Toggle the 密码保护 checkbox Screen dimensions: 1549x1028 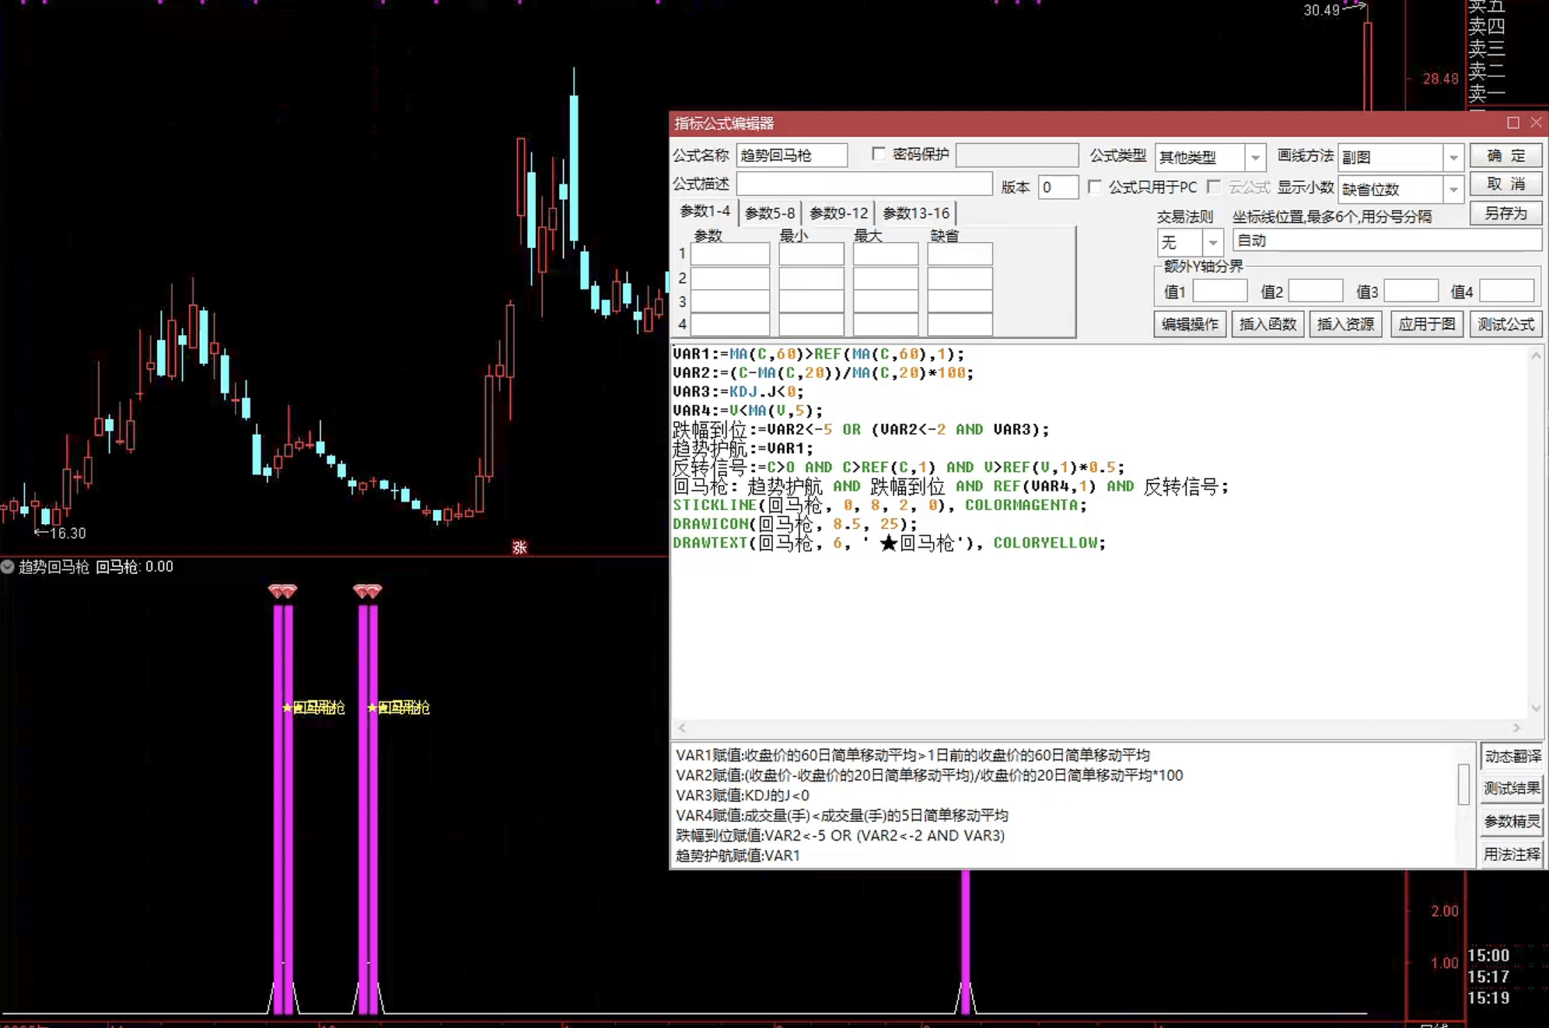click(x=879, y=154)
